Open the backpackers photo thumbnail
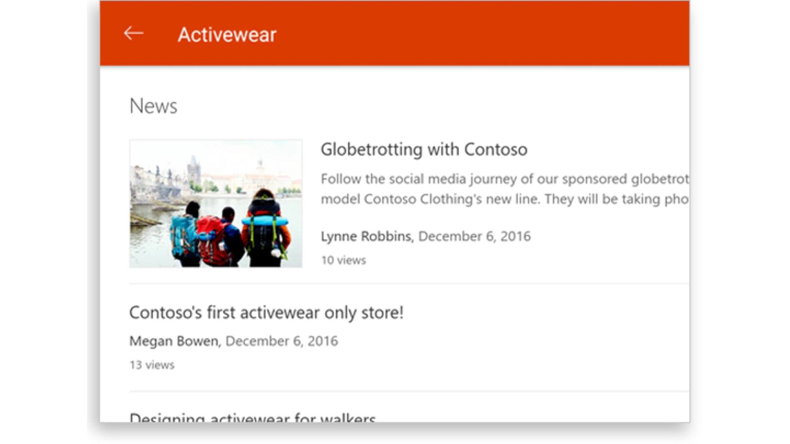The height and width of the screenshot is (444, 790). 216,203
